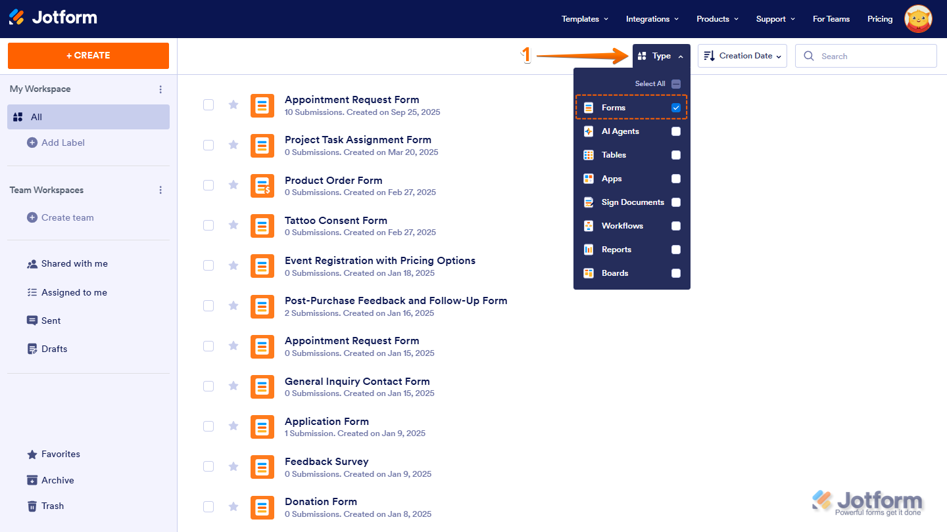
Task: Open the Jotform logo homepage link
Action: coord(53,18)
